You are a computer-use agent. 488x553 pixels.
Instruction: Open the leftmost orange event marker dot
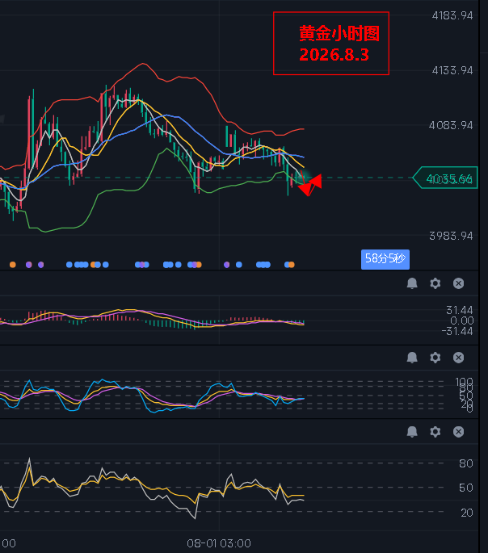[13, 265]
